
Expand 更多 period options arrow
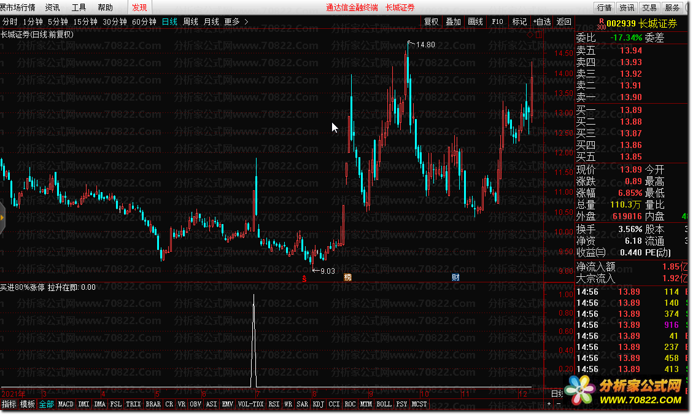tap(246, 21)
